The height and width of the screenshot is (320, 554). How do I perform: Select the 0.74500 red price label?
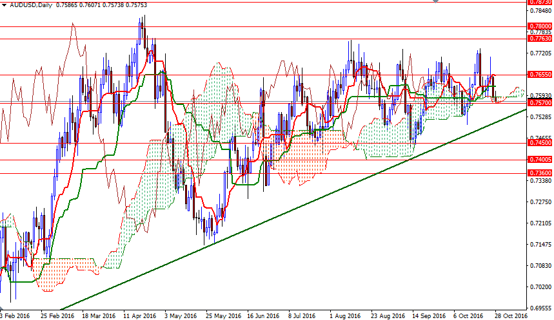(540, 142)
